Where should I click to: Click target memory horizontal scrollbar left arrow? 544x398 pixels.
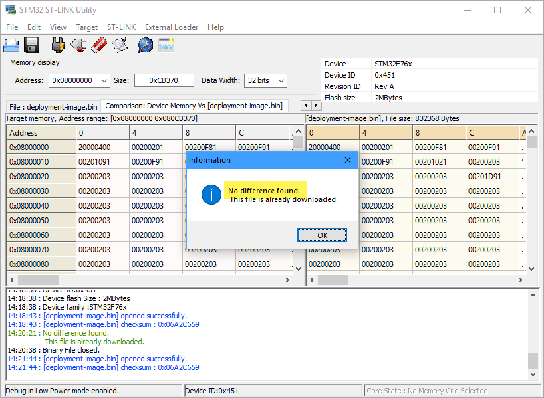point(12,280)
